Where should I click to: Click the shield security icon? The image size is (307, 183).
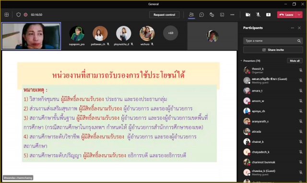click(18, 15)
